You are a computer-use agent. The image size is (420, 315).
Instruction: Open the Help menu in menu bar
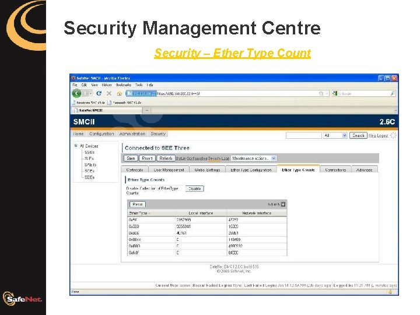[150, 85]
